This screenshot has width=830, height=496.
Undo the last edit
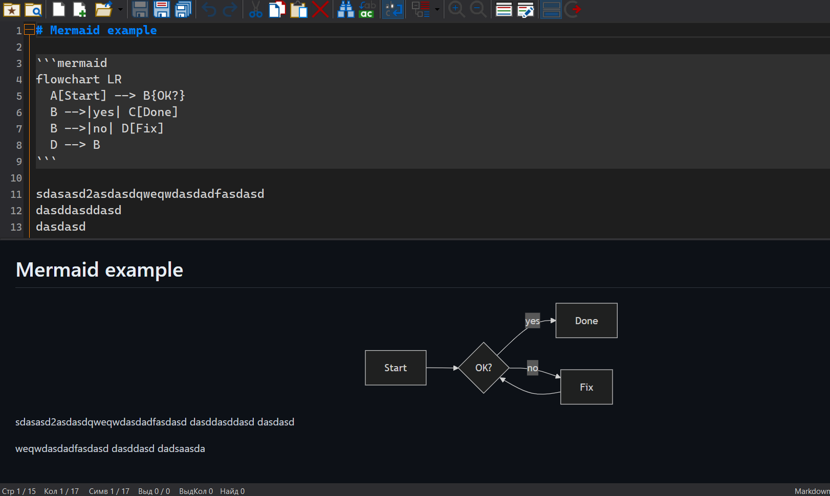209,10
